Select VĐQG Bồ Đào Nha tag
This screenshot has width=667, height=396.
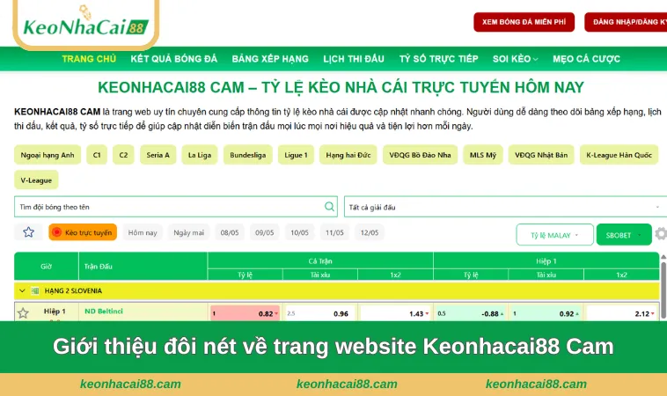coord(421,155)
